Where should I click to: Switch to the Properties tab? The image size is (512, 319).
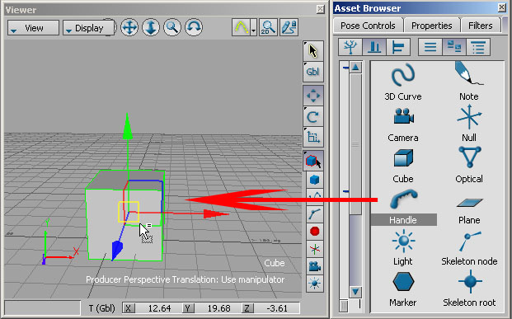432,26
